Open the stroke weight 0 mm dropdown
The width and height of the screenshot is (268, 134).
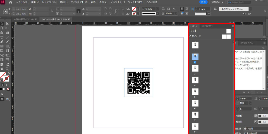pyautogui.click(x=158, y=9)
